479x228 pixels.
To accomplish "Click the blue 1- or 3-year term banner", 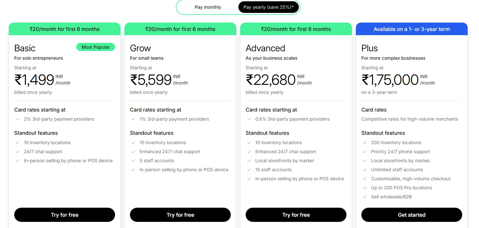I will click(x=412, y=29).
